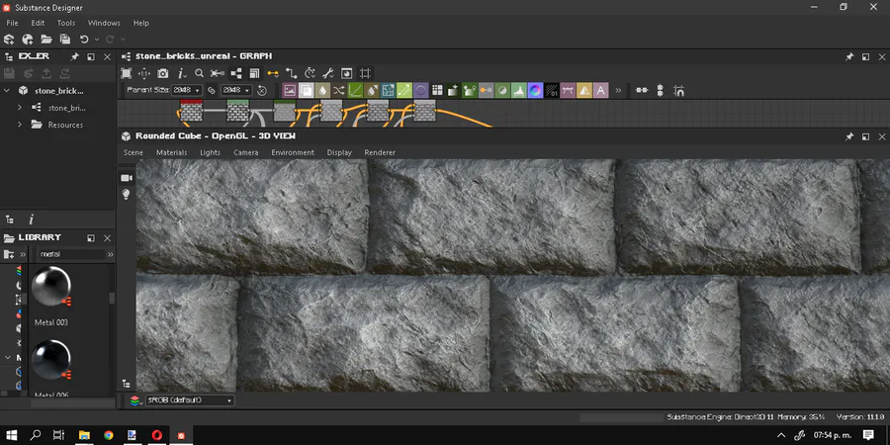
Task: Click the wrench tool icon in graph toolbar
Action: click(328, 73)
